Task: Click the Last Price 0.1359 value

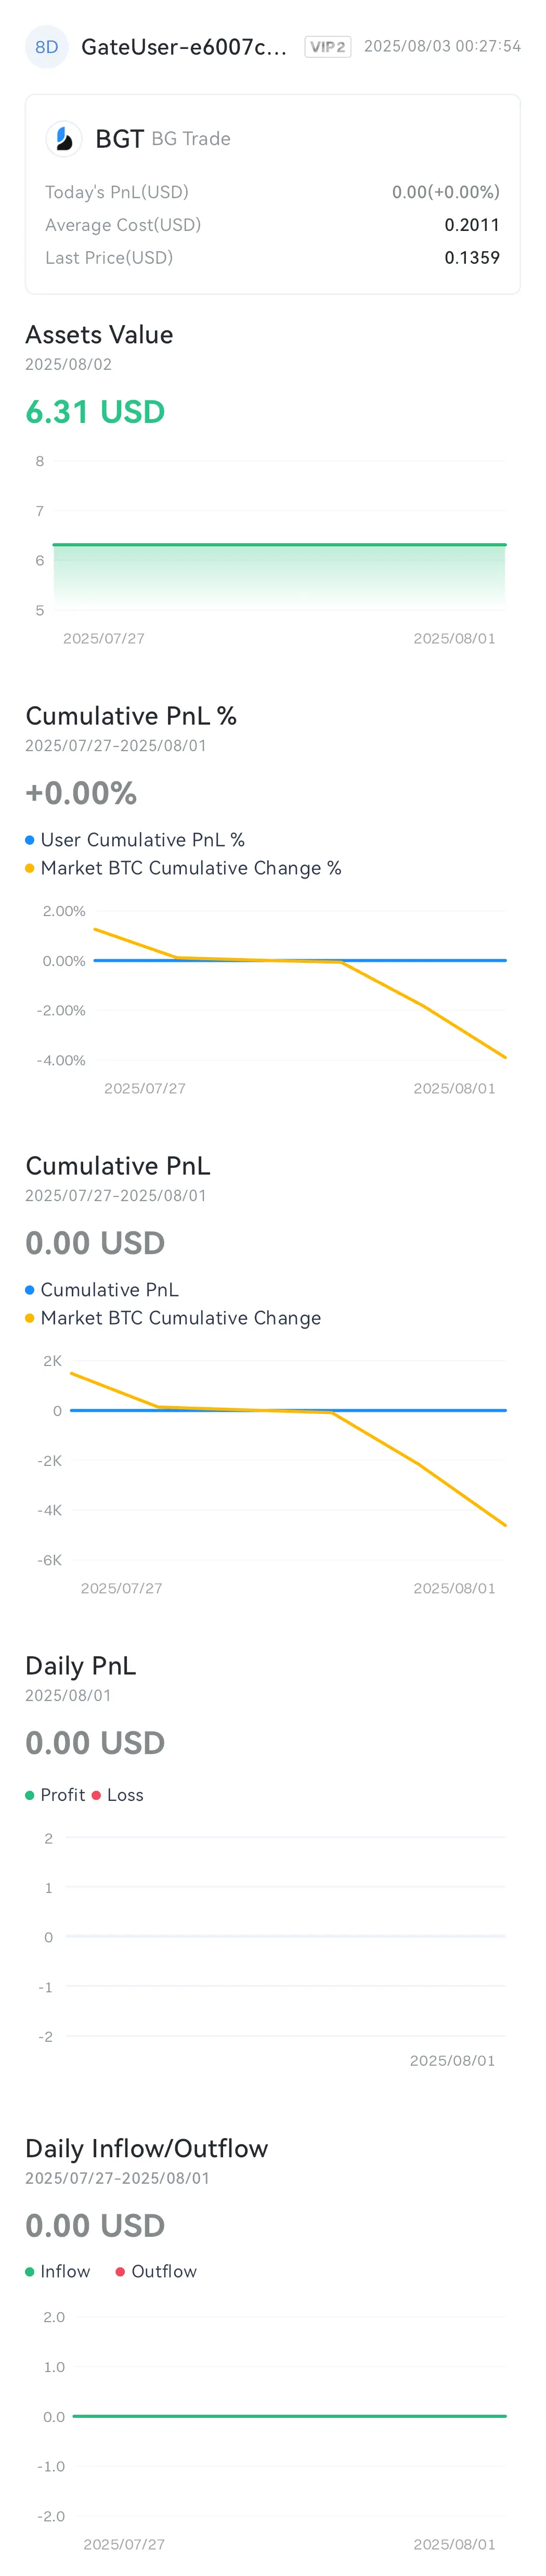Action: (472, 258)
